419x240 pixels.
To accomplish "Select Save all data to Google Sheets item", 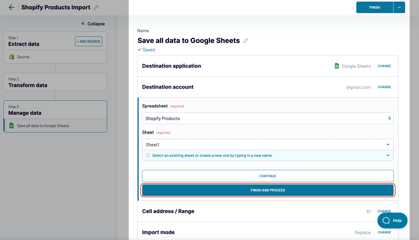I will point(55,126).
